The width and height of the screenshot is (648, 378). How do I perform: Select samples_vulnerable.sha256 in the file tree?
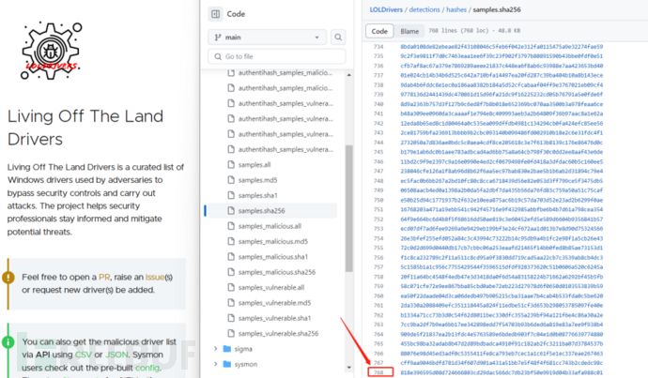click(x=276, y=332)
